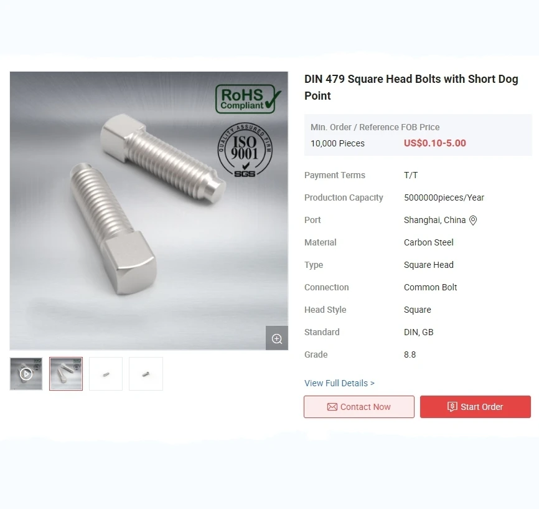Viewport: 539px width, 509px height.
Task: Select the fourth thumbnail with small bolt
Action: [146, 374]
